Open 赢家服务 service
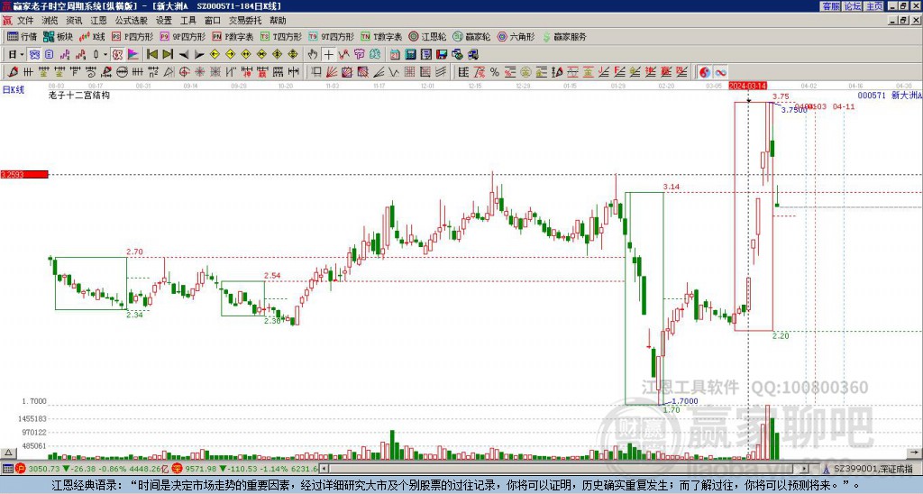Image resolution: width=923 pixels, height=494 pixels. click(564, 36)
